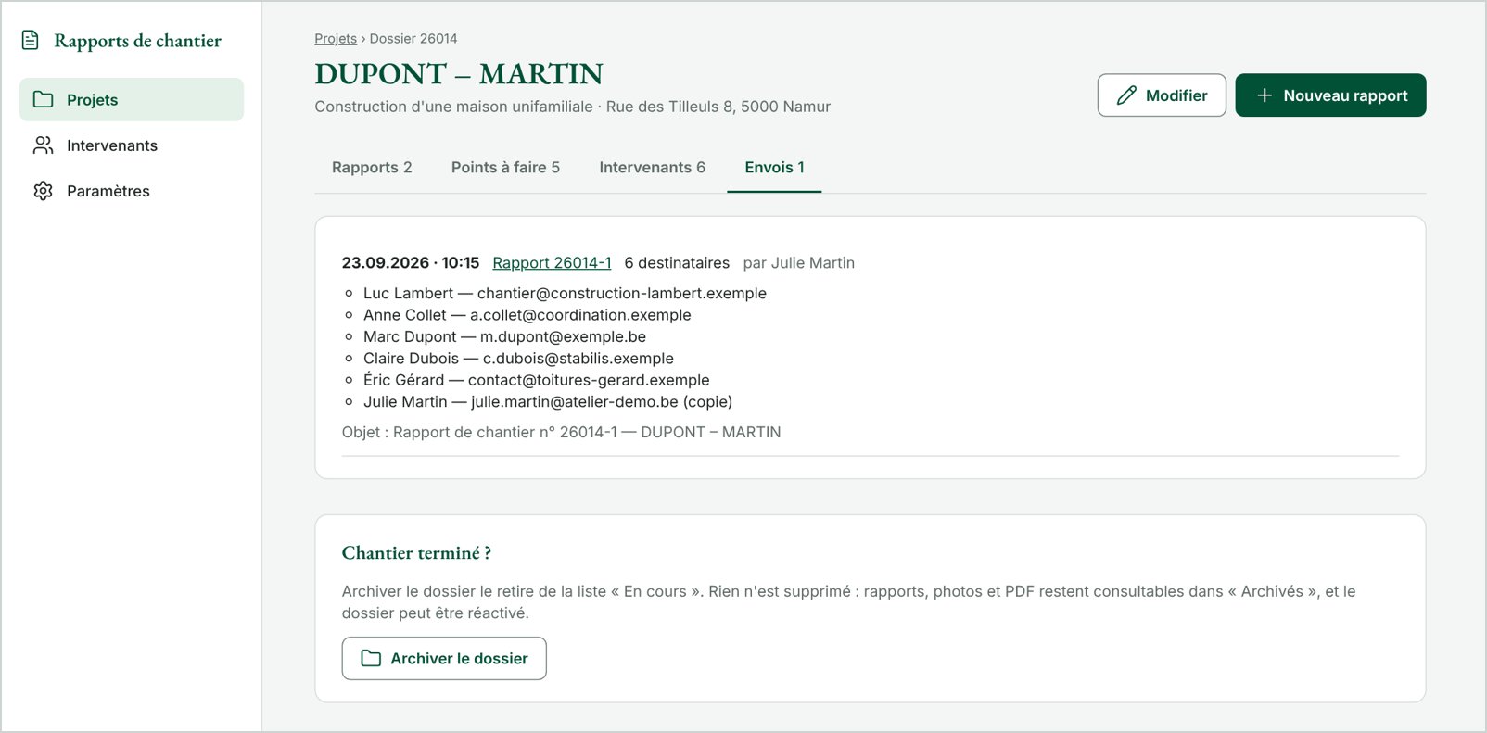Switch to the Rapports 2 tab

[x=372, y=168]
